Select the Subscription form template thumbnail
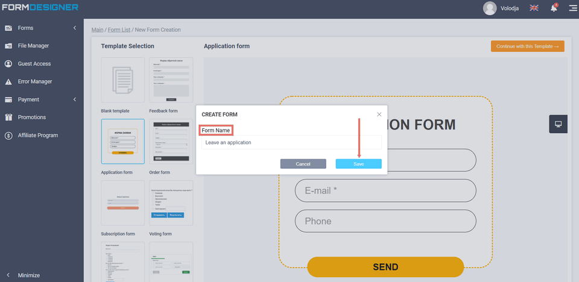Viewport: 579px width, 282px height. 123,203
